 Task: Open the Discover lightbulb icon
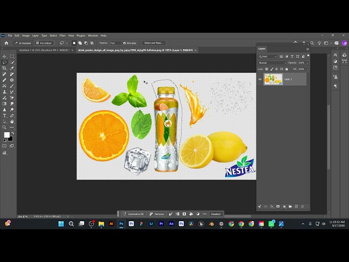pos(319,43)
